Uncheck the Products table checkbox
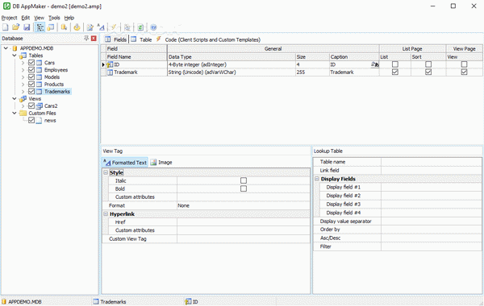 [x=31, y=84]
